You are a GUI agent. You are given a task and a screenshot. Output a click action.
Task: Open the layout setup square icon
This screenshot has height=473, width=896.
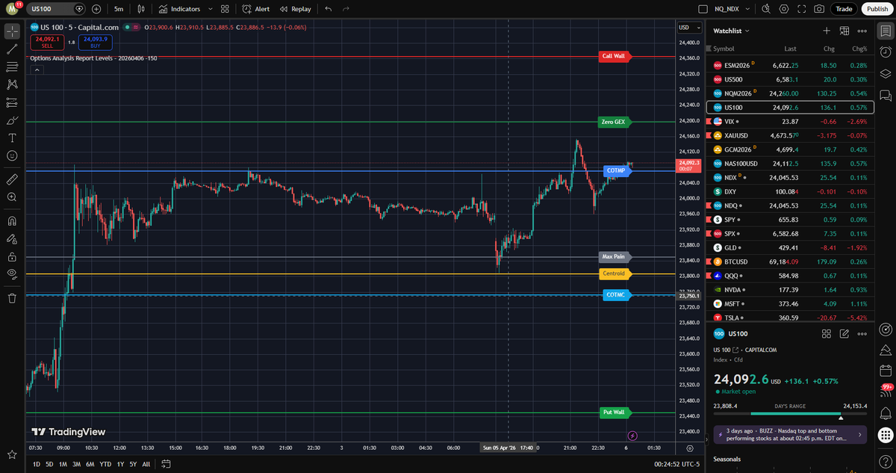[x=702, y=9]
